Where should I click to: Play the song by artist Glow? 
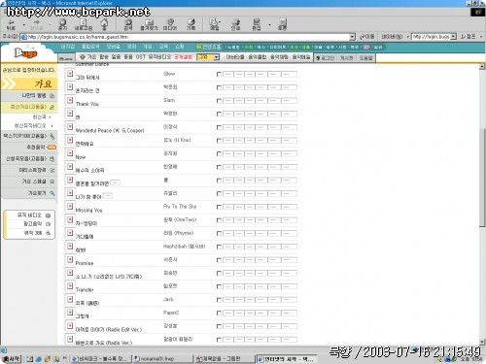click(x=70, y=74)
